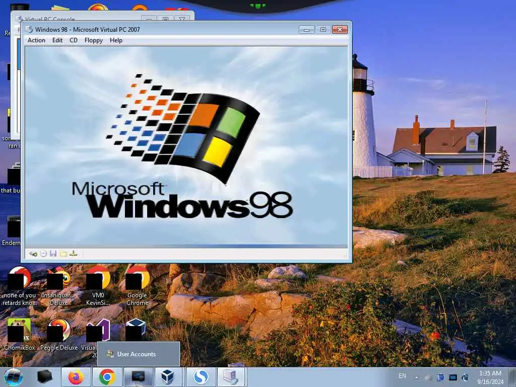The image size is (516, 387).
Task: Select the "none of you" desktop icon
Action: pos(20,287)
